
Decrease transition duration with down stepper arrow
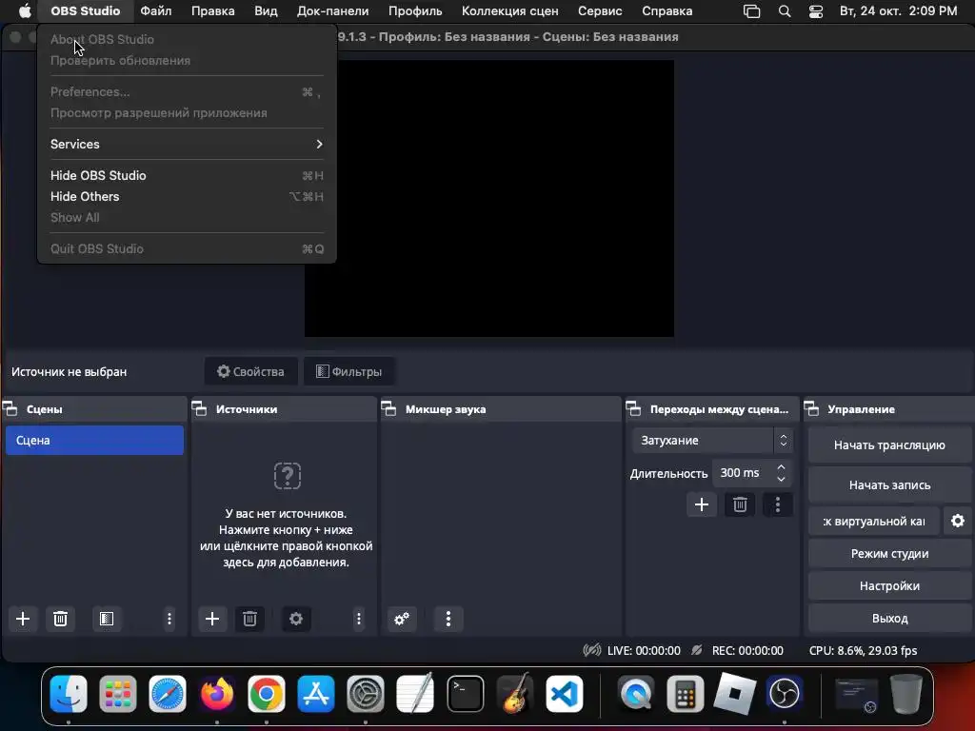pos(781,480)
